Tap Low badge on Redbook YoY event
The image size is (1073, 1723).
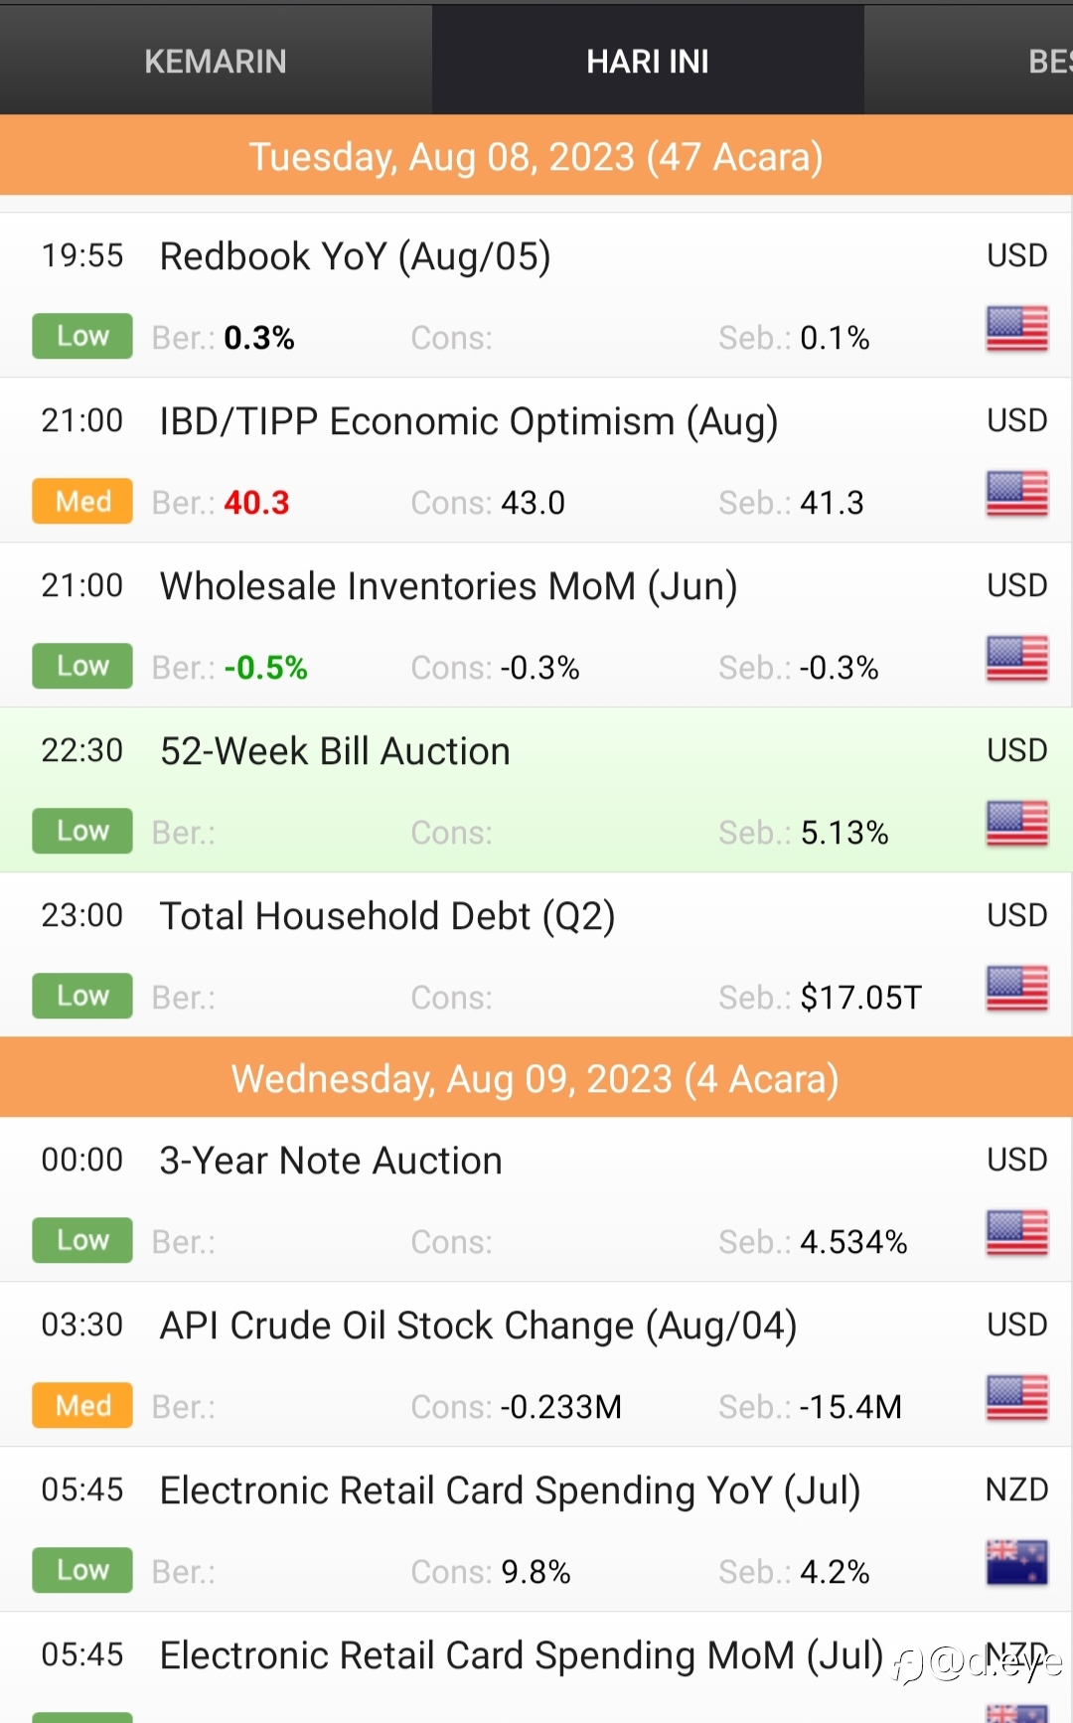[82, 336]
